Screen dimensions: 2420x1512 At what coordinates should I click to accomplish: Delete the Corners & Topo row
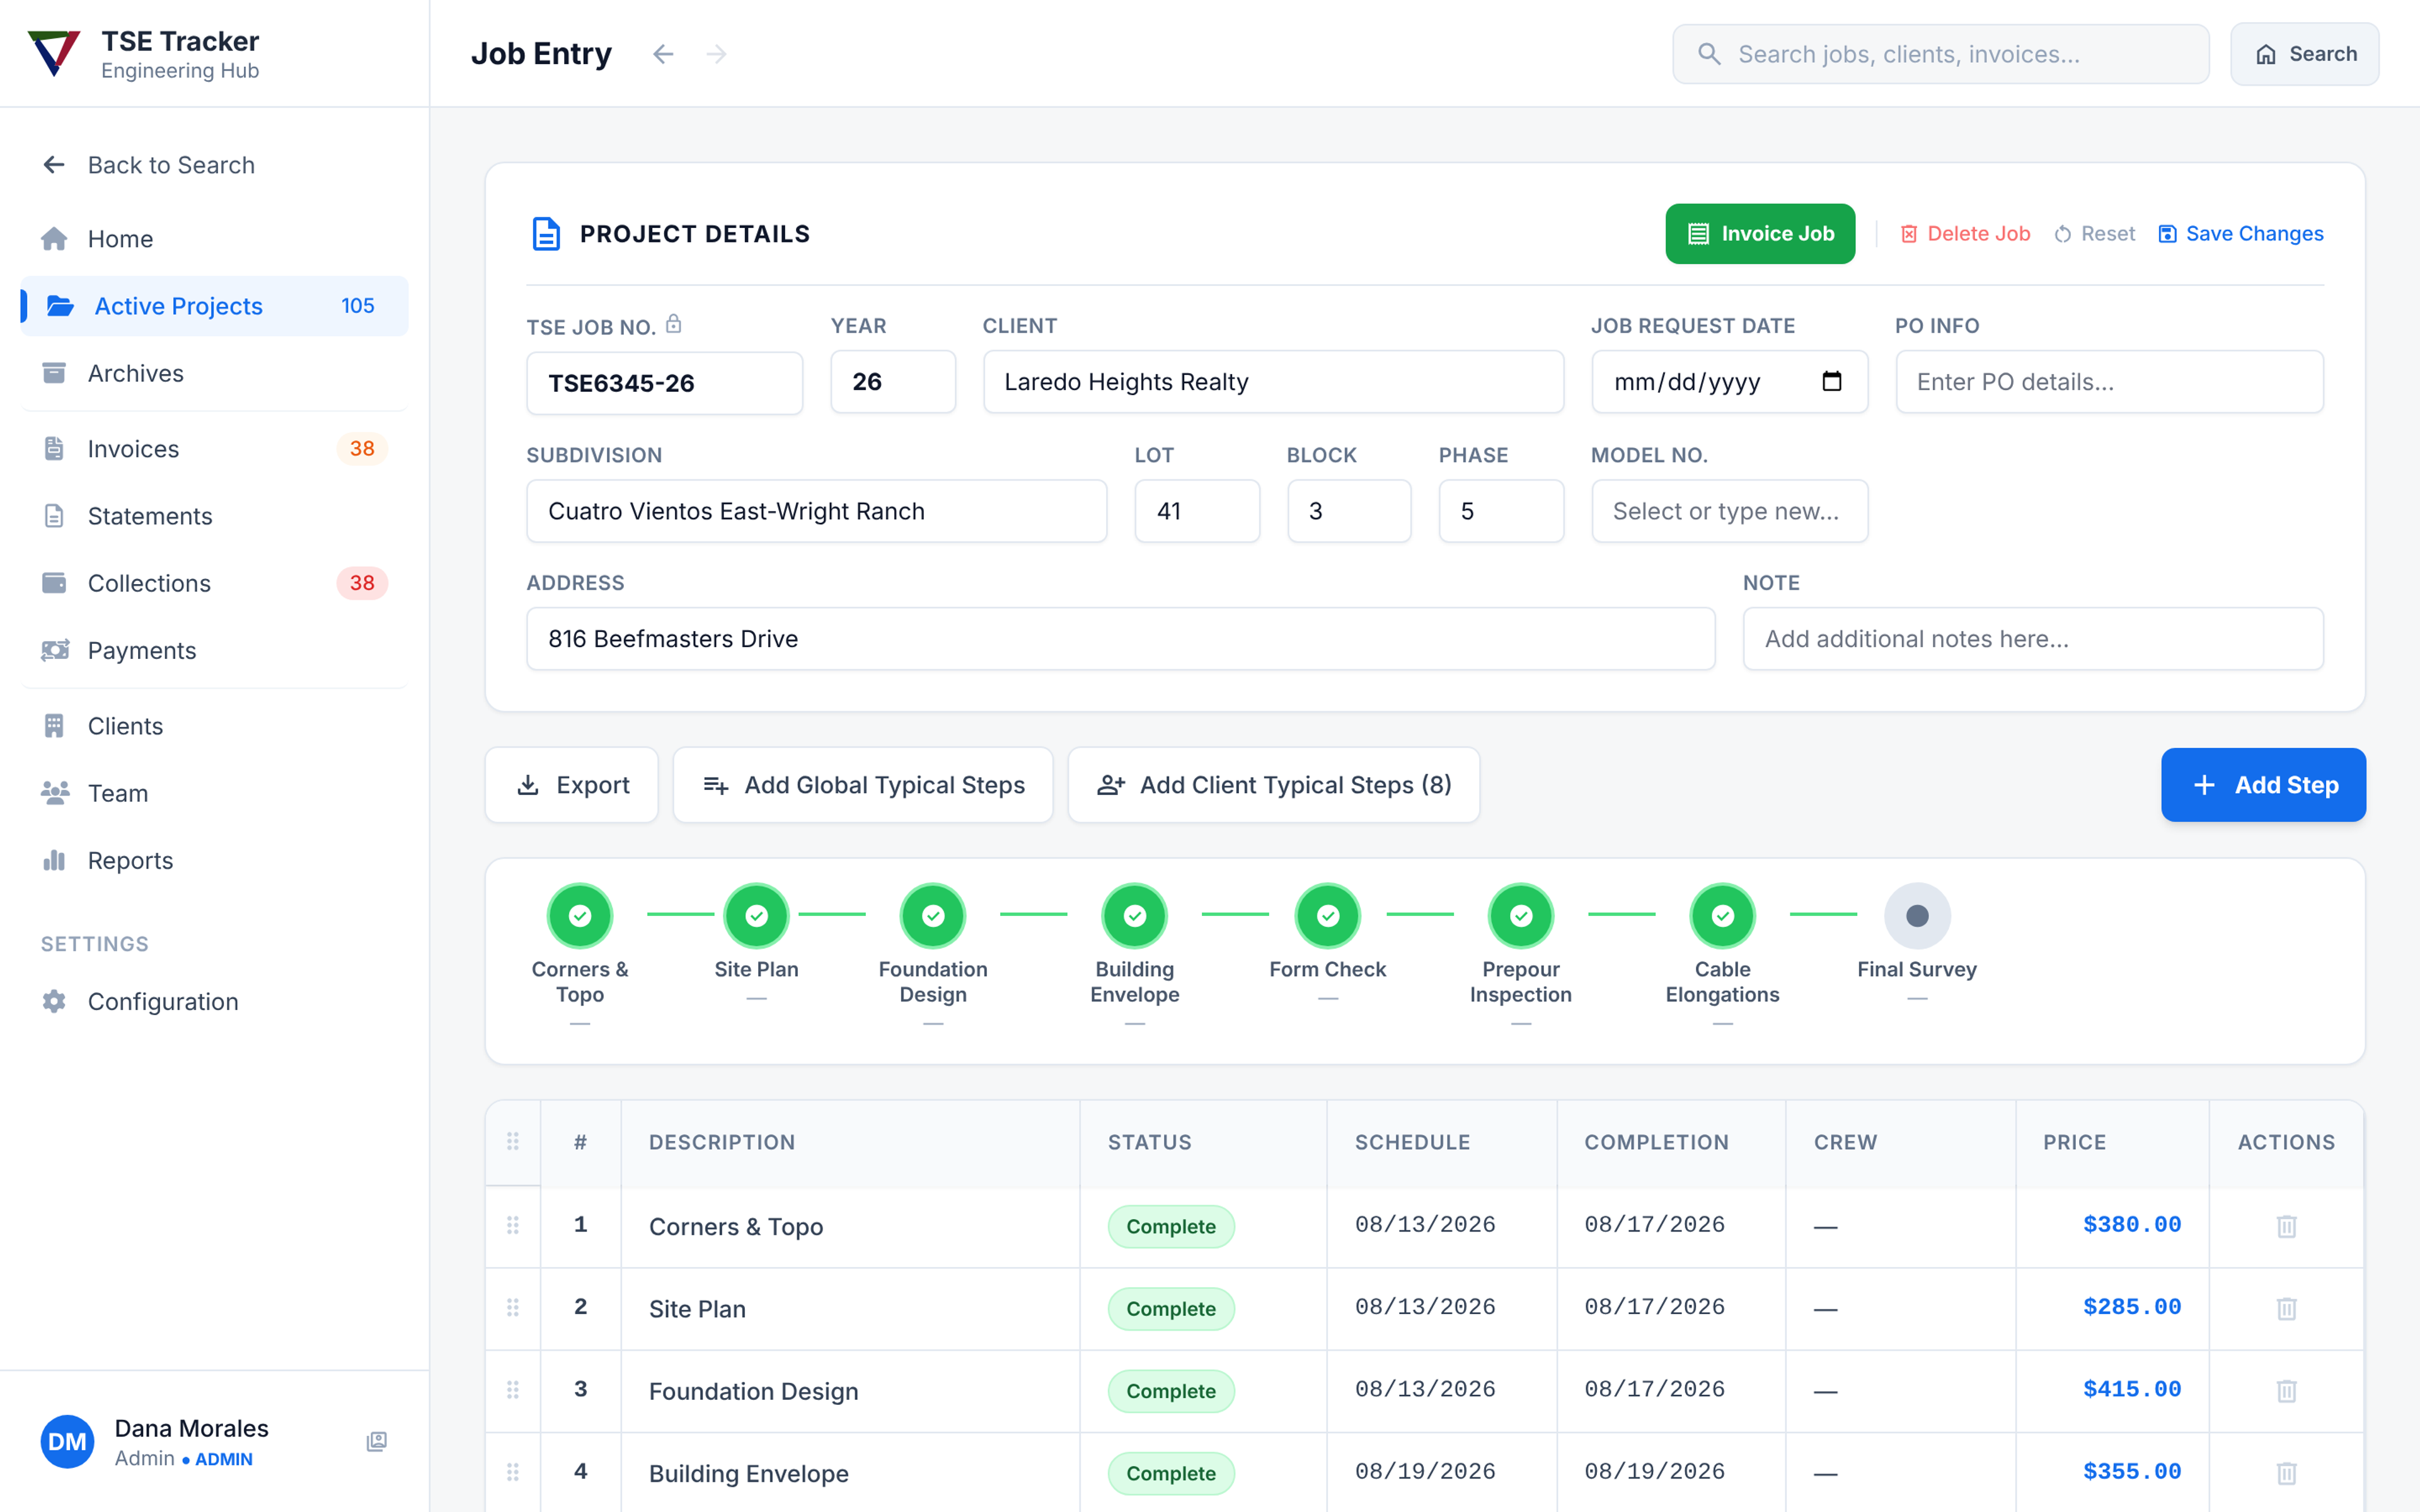point(2286,1226)
